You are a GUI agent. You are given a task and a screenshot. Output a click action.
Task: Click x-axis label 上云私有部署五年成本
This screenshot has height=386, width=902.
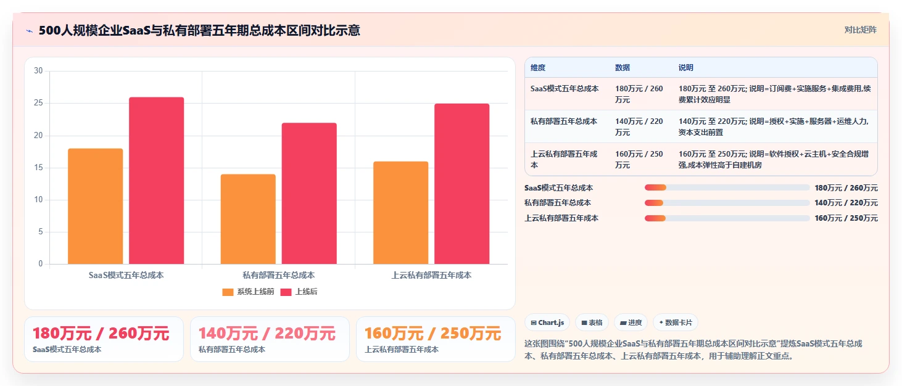431,276
